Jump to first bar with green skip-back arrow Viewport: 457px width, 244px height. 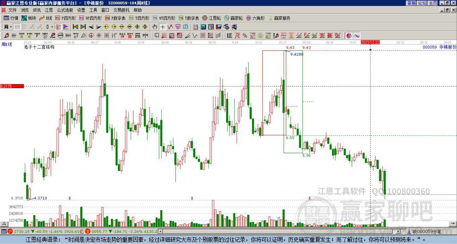point(75,27)
